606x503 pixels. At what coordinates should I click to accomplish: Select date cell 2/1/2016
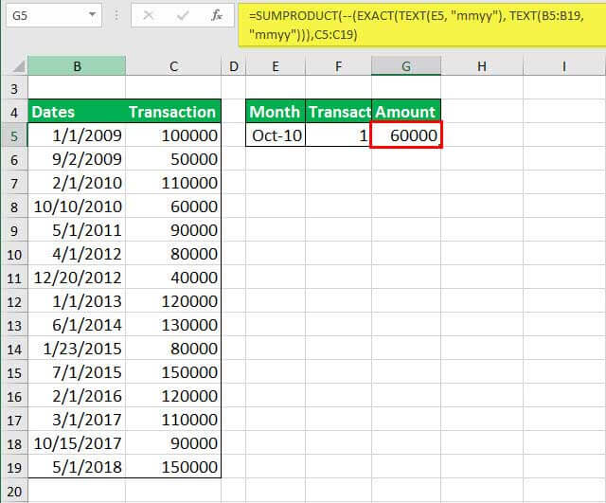point(77,396)
